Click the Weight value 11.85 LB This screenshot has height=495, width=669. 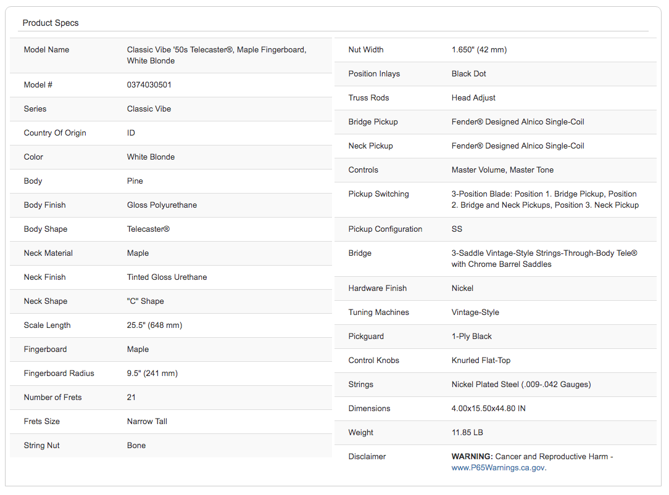467,432
